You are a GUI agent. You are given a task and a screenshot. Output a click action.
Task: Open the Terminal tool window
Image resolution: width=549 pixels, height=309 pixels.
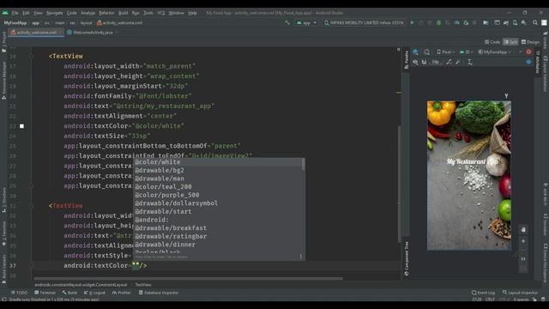coord(45,293)
